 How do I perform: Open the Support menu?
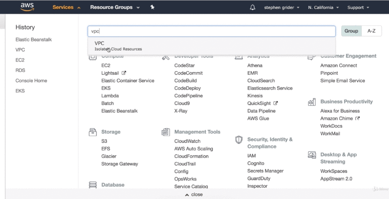coord(358,7)
